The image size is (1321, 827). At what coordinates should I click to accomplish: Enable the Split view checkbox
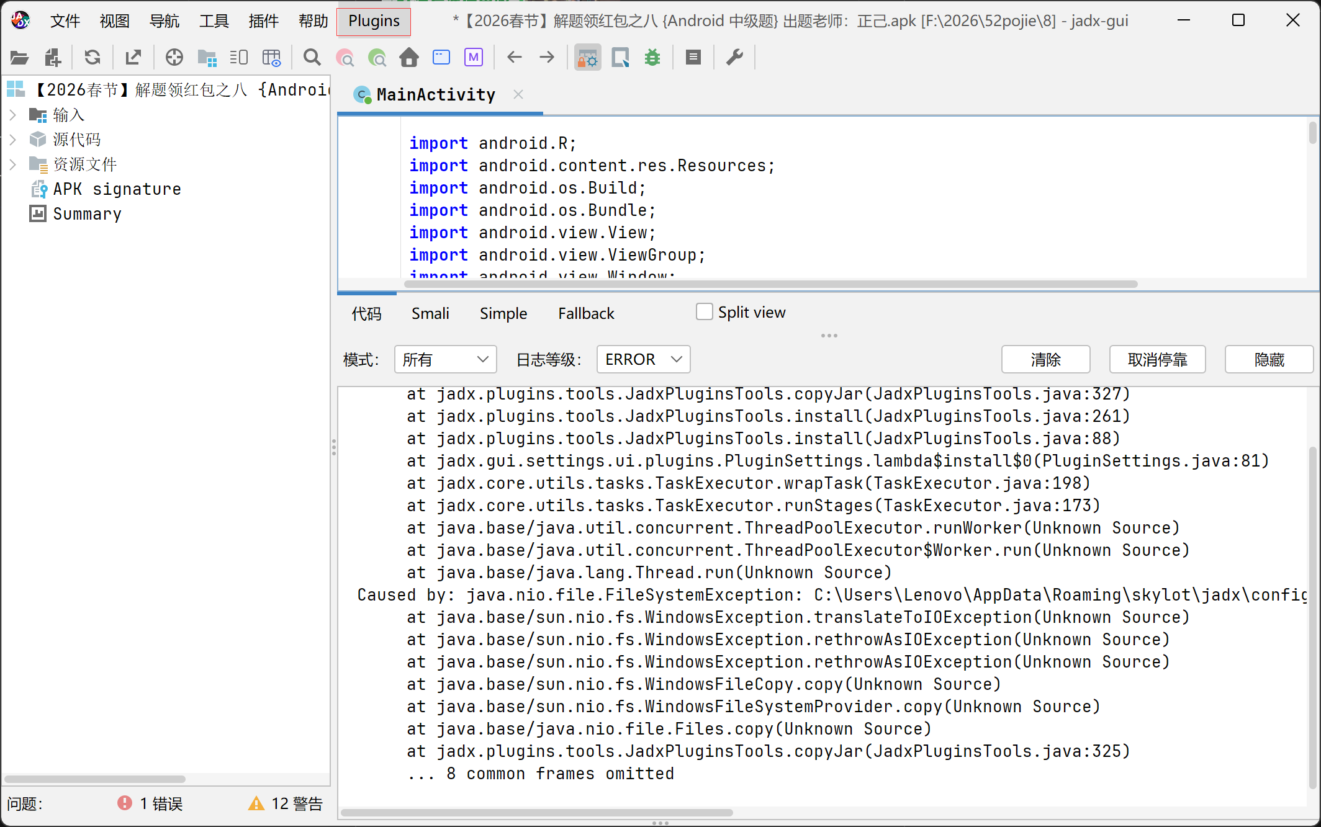pos(704,311)
